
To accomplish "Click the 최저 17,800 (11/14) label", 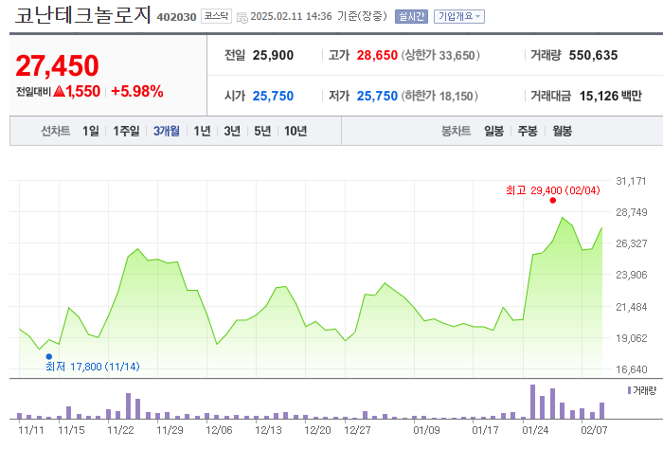I will (93, 367).
